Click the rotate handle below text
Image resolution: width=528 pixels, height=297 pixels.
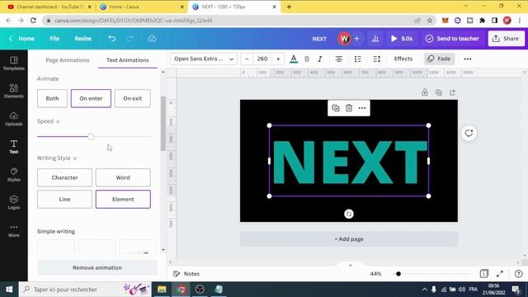pyautogui.click(x=349, y=214)
